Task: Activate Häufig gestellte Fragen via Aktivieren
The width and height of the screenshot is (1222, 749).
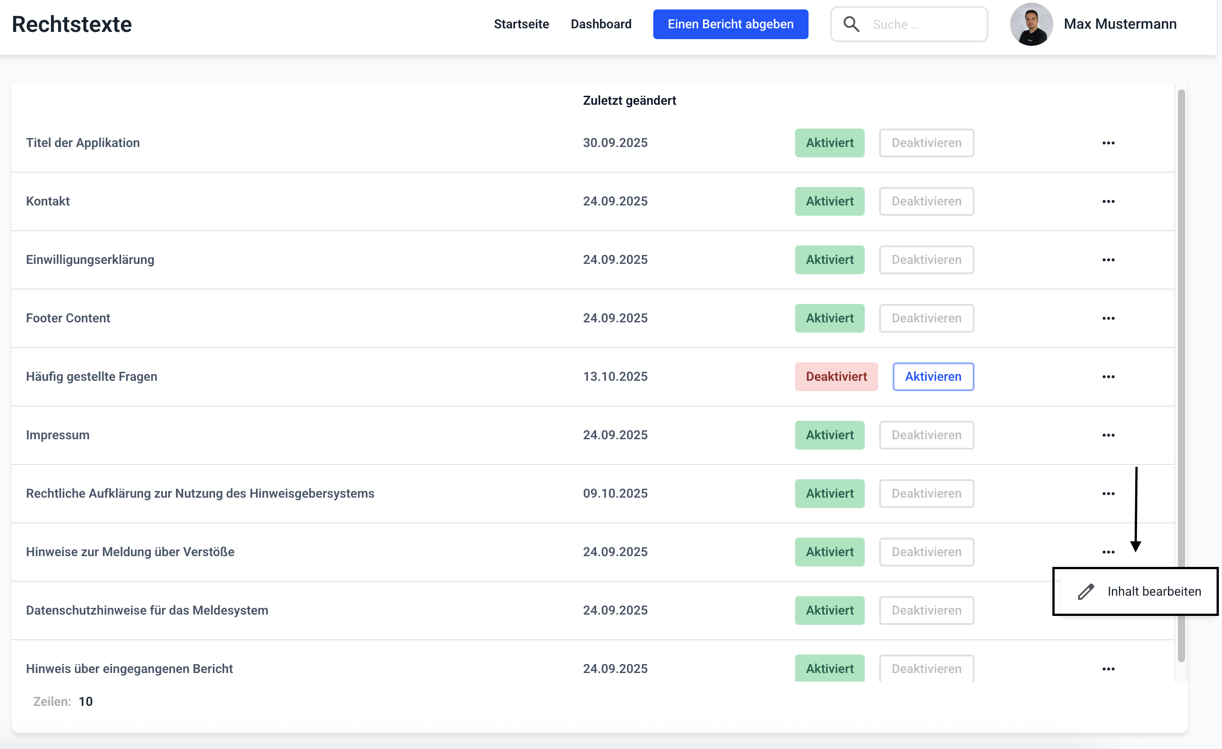Action: [933, 377]
